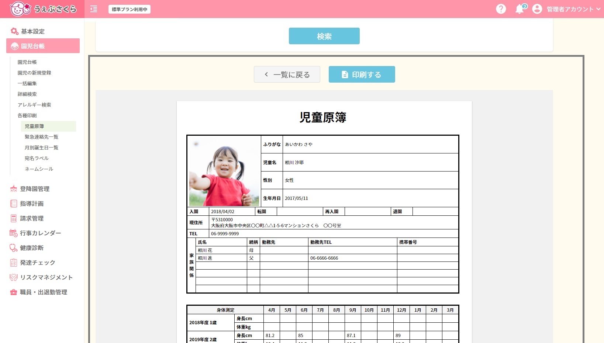Open 詳細検索
The width and height of the screenshot is (604, 343).
[27, 94]
